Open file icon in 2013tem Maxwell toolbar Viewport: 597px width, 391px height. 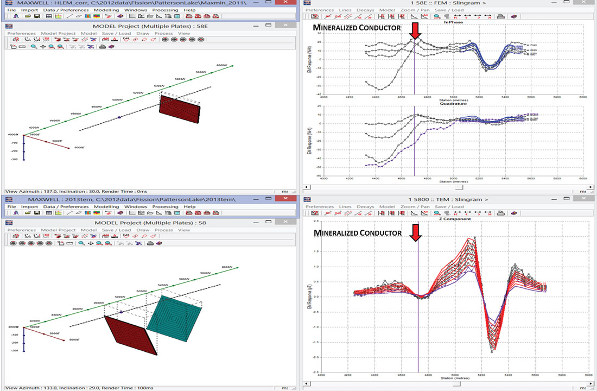tap(28, 213)
